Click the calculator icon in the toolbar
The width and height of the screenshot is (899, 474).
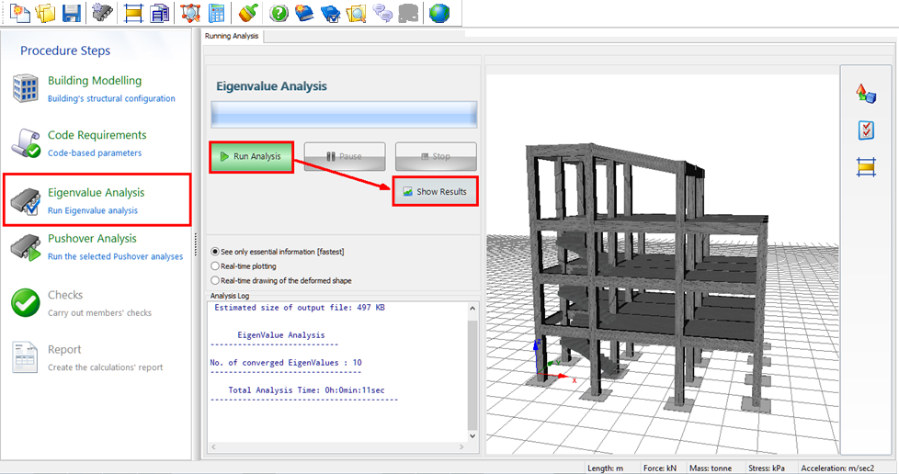click(217, 13)
